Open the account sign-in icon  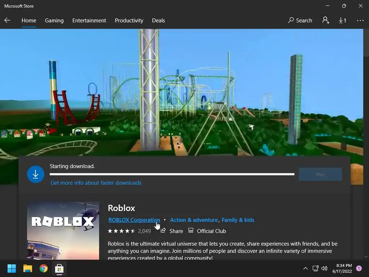coord(326,21)
